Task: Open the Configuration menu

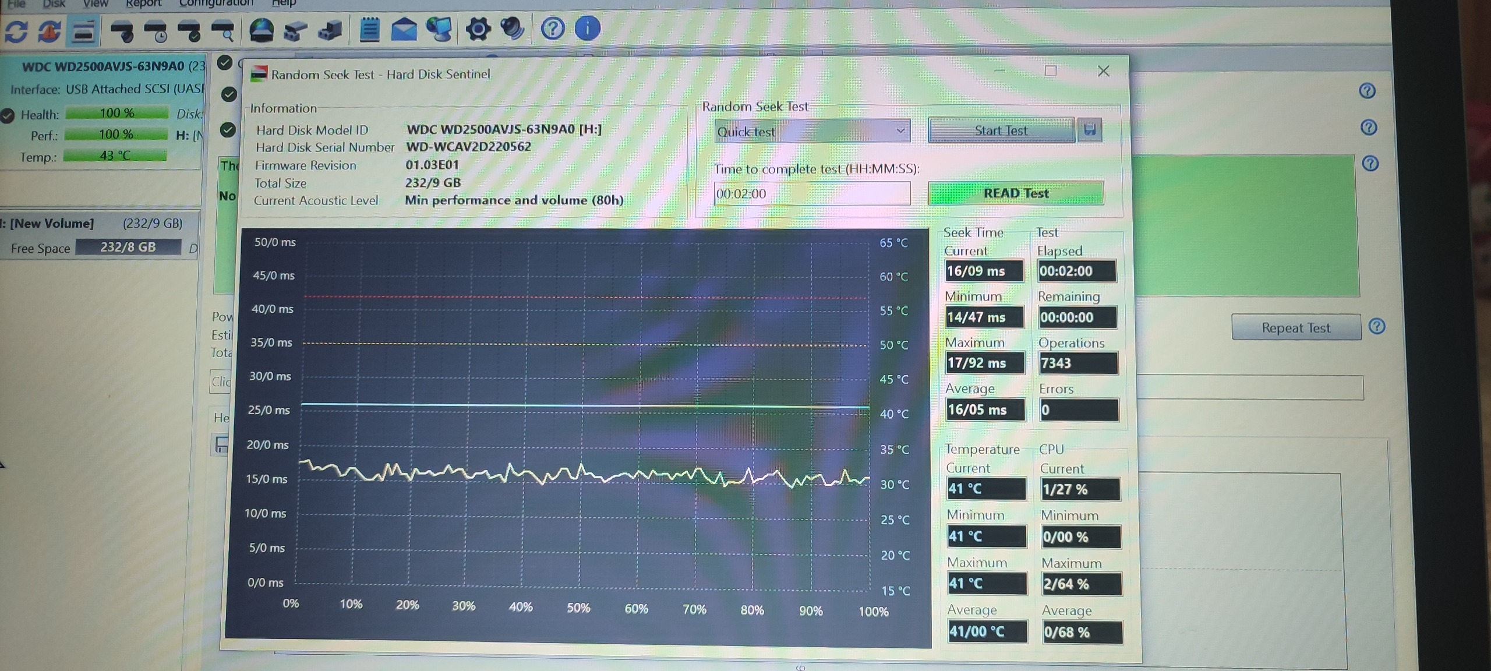Action: pos(215,3)
